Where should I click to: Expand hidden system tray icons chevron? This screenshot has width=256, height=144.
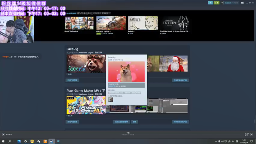(216, 141)
